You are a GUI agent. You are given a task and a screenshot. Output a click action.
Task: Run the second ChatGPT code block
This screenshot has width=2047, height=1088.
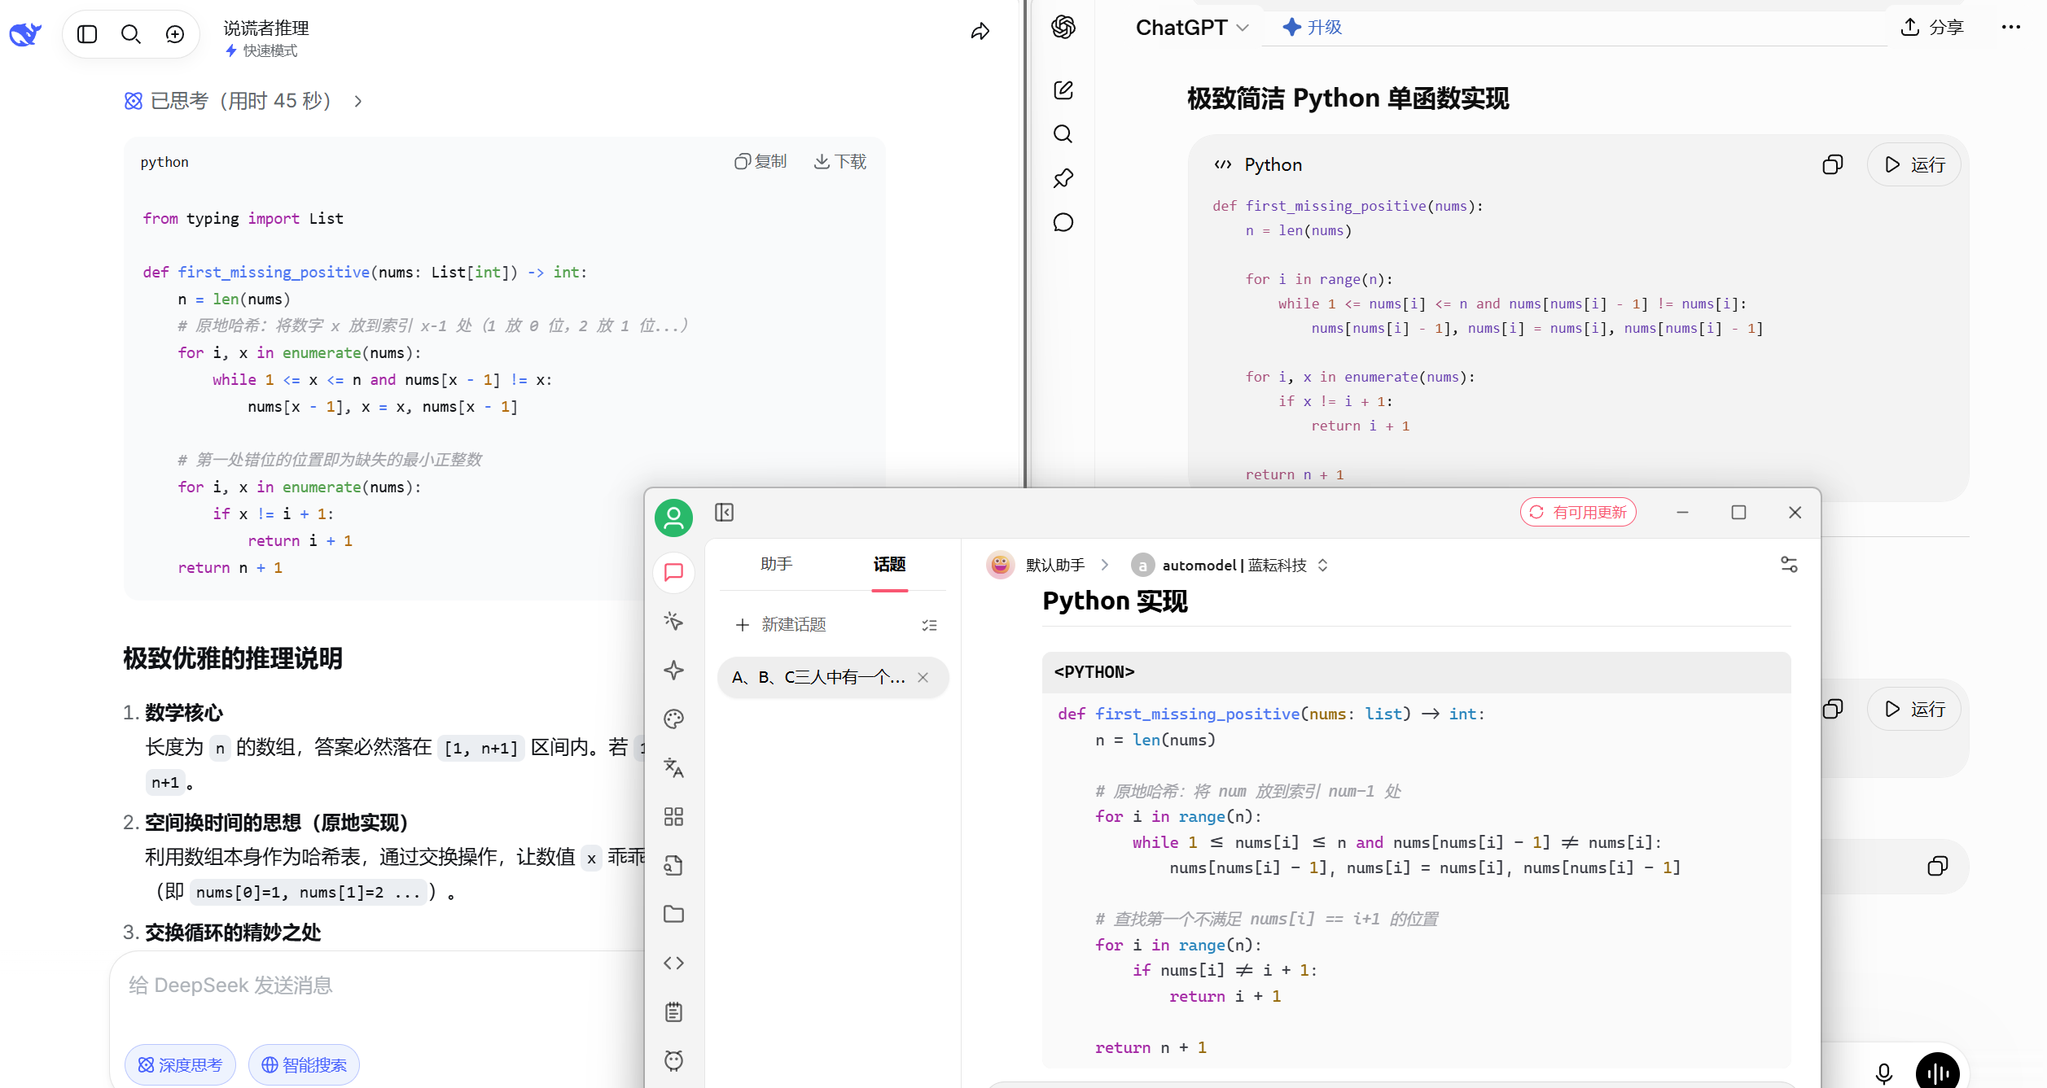point(1914,709)
